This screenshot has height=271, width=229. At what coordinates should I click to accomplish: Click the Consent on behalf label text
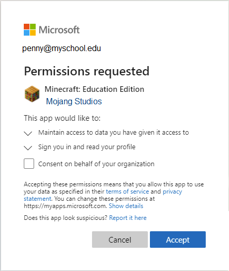(96, 164)
